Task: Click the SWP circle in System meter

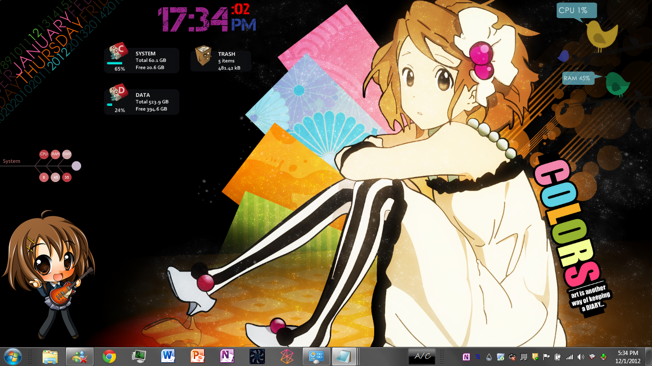Action: pos(67,154)
